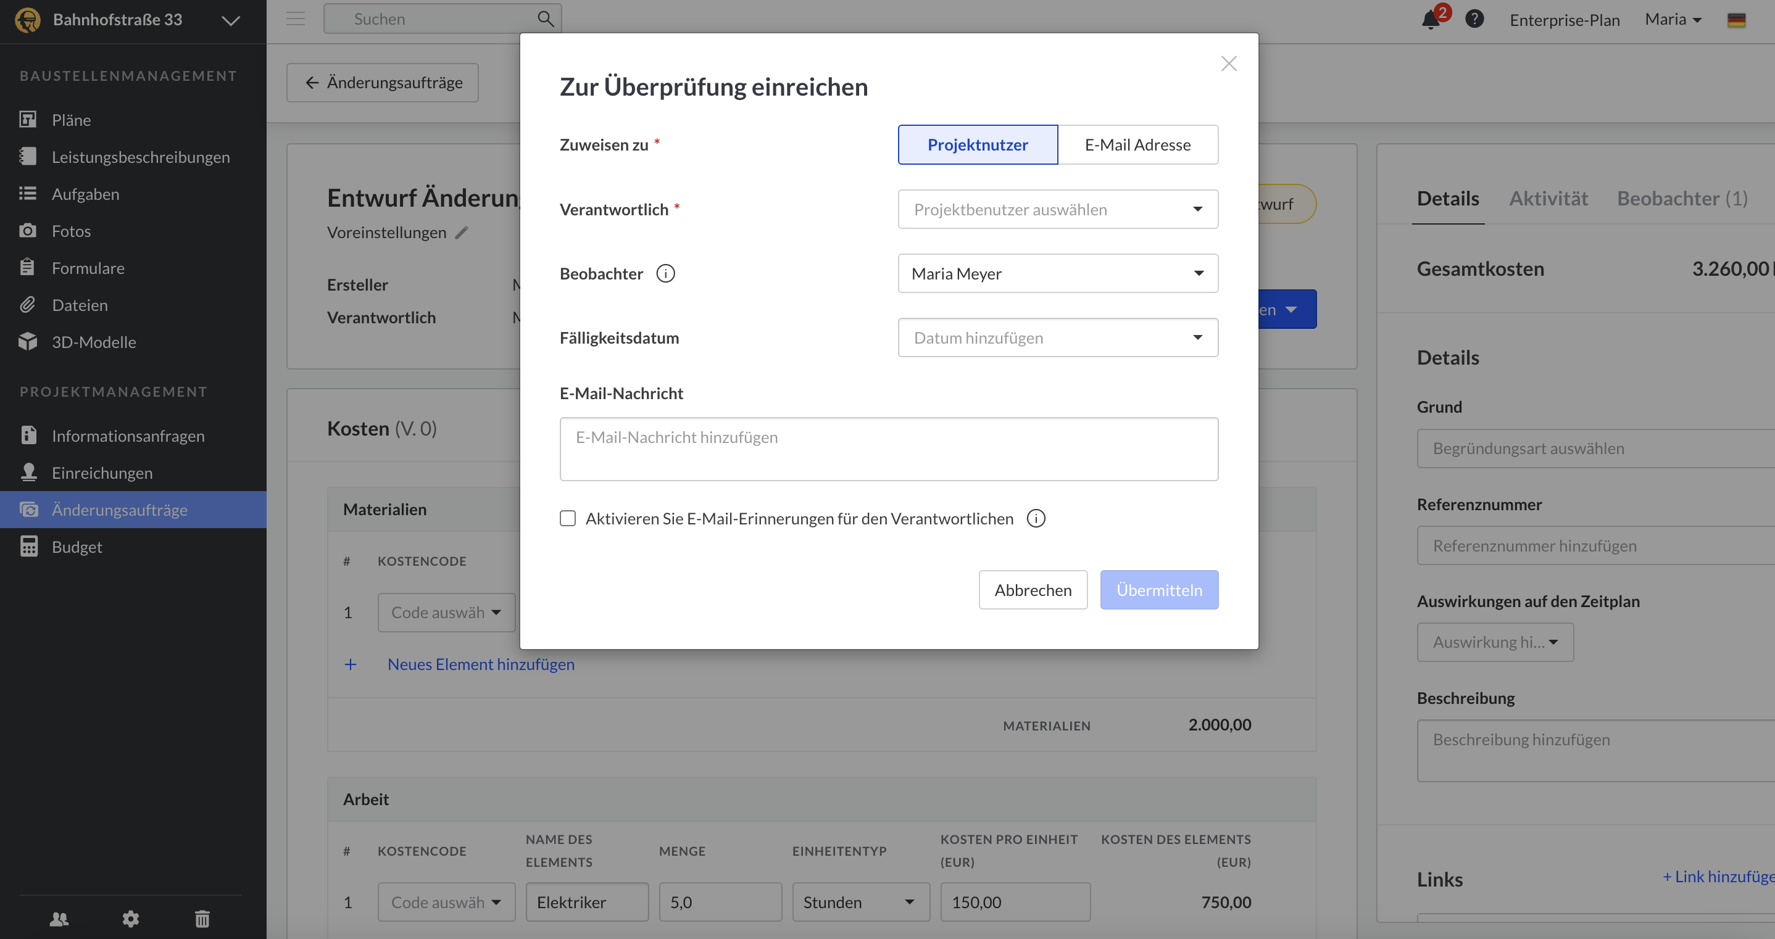Open Verantwortlich Projektbenutzer dropdown
The image size is (1775, 939).
[x=1058, y=209]
